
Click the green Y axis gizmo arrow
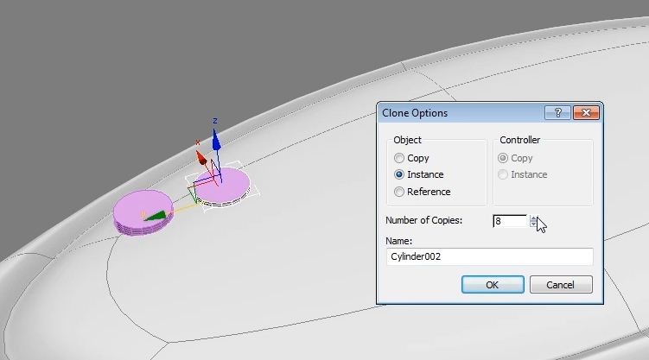156,216
